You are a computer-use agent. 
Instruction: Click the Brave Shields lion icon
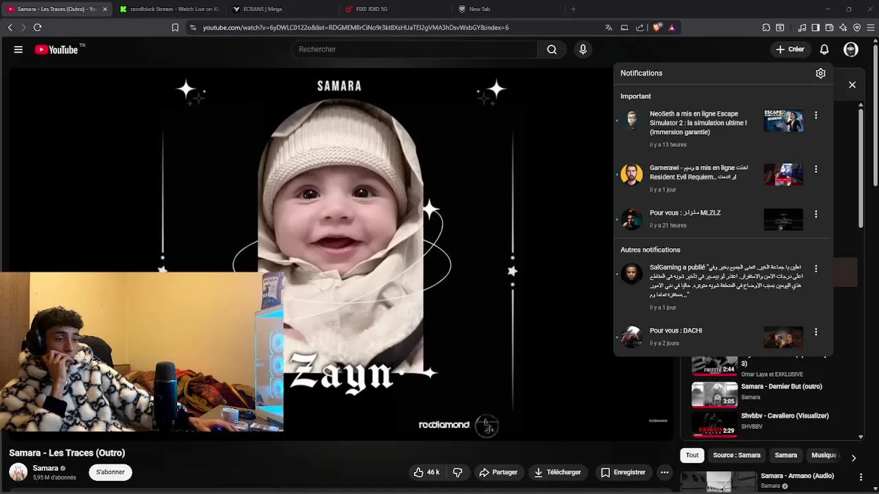657,27
